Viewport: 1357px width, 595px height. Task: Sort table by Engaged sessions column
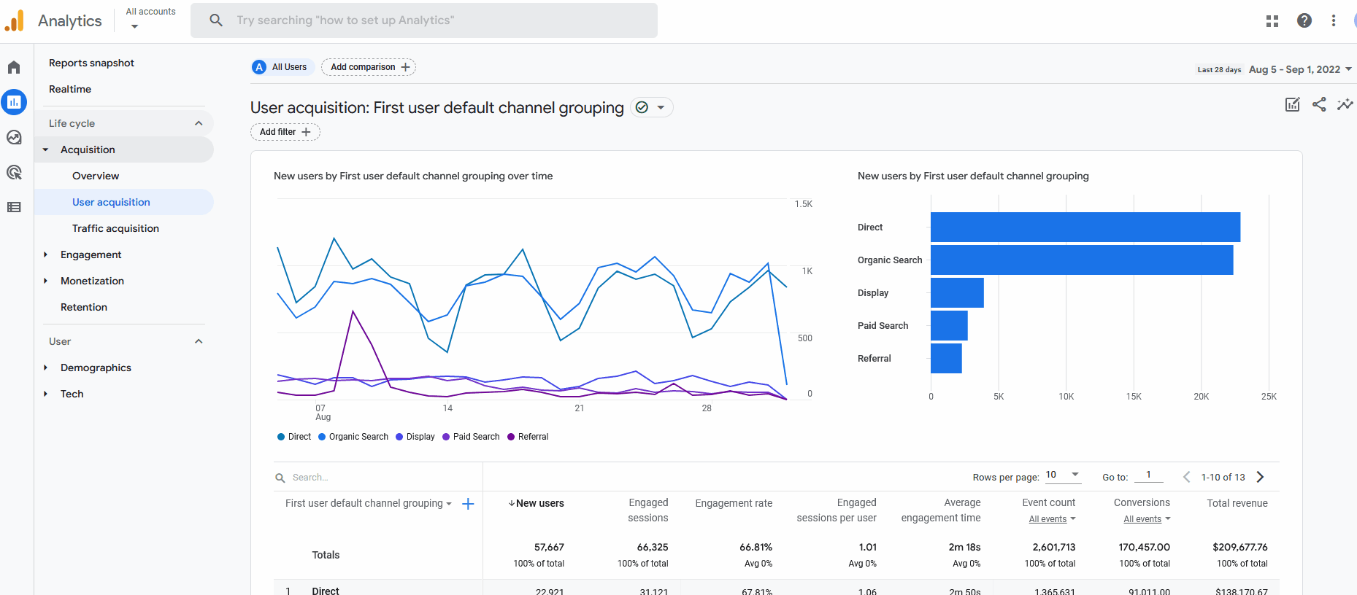click(x=648, y=510)
